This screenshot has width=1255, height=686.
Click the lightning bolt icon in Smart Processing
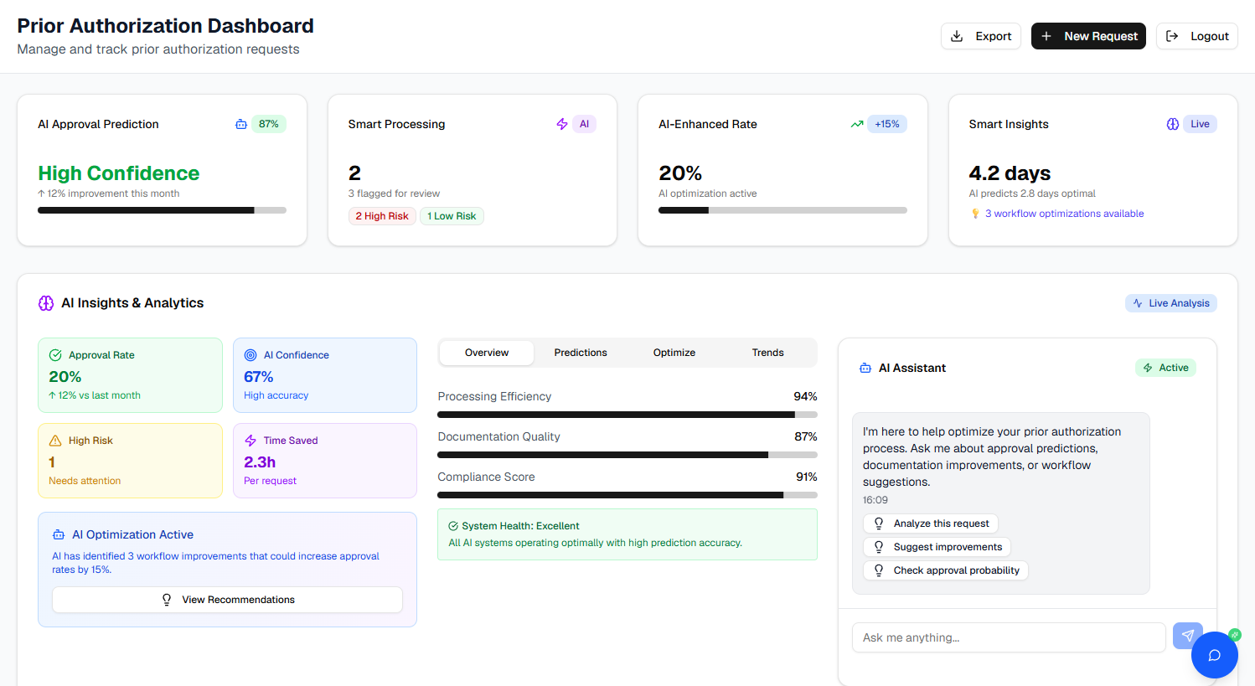(562, 124)
